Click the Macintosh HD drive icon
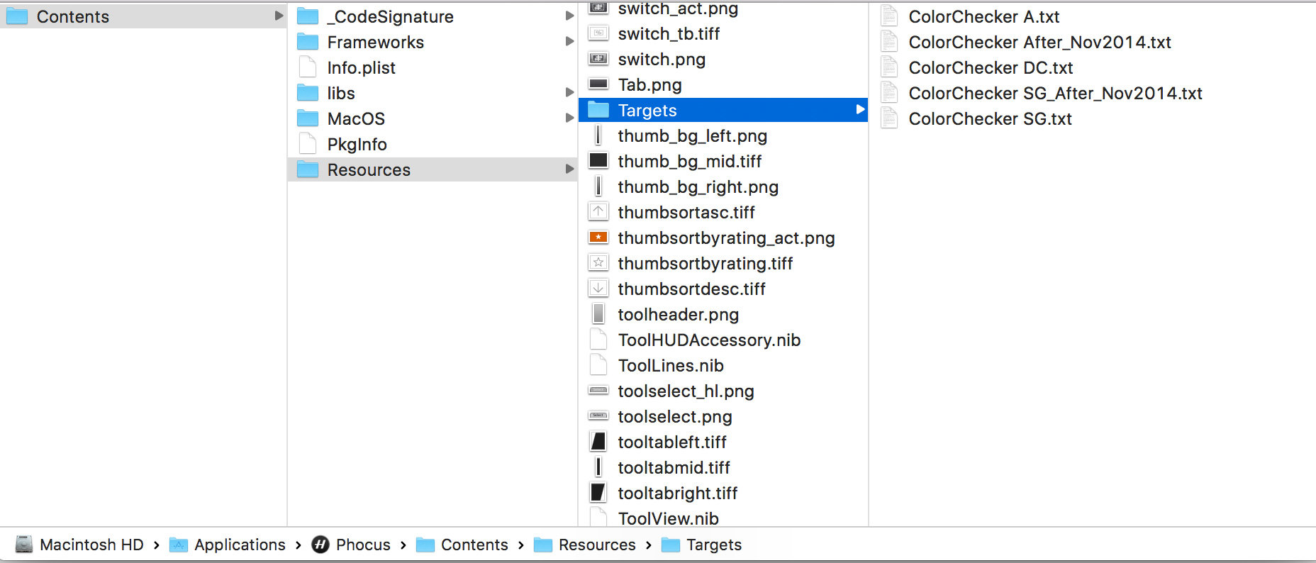Viewport: 1316px width, 563px height. (24, 545)
